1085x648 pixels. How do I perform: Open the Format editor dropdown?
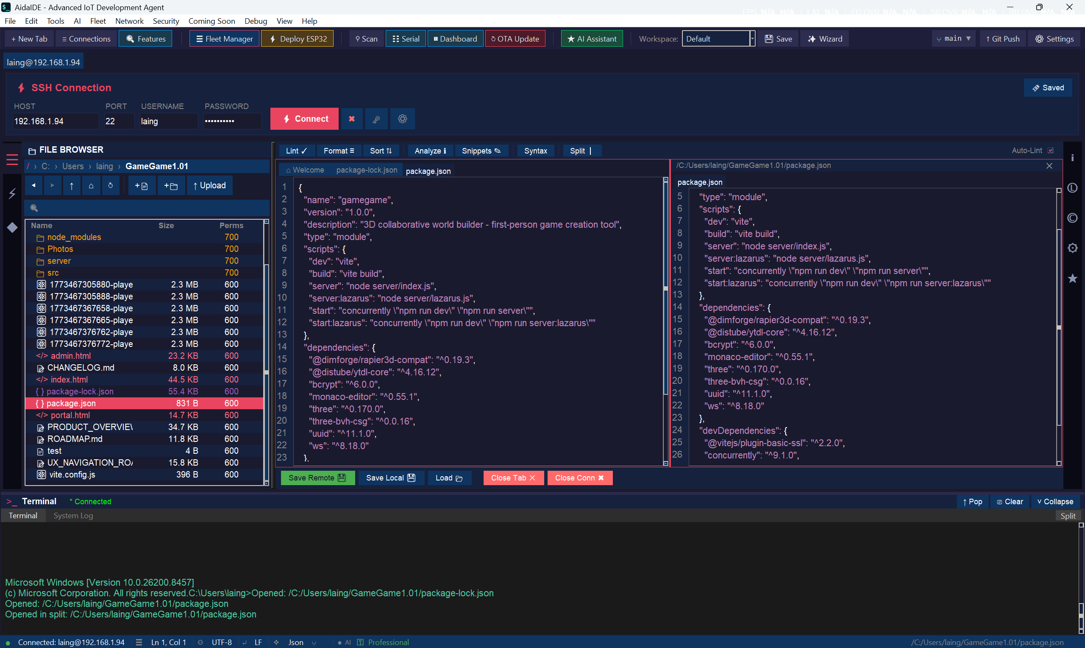[339, 151]
